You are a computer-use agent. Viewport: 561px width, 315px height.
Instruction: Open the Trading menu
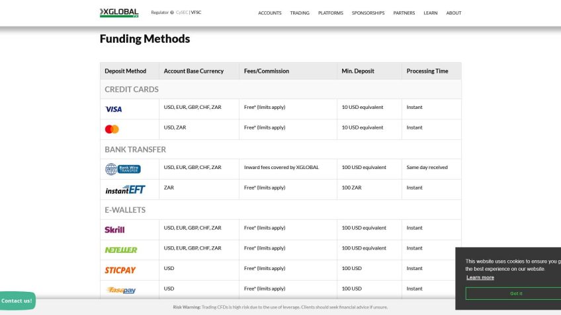point(299,13)
